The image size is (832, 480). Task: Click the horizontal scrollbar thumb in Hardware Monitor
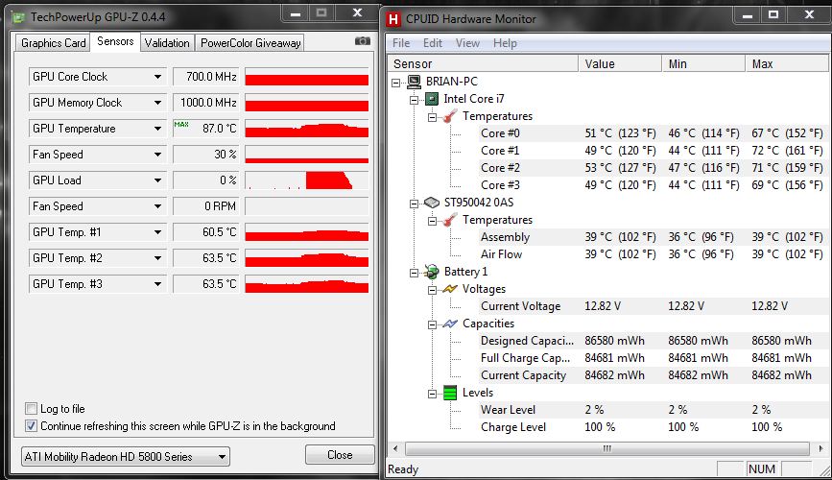(607, 448)
